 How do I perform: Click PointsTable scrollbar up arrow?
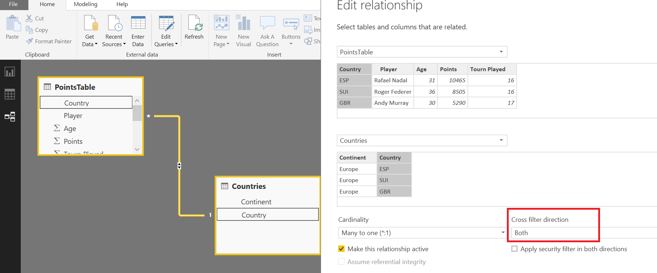137,101
